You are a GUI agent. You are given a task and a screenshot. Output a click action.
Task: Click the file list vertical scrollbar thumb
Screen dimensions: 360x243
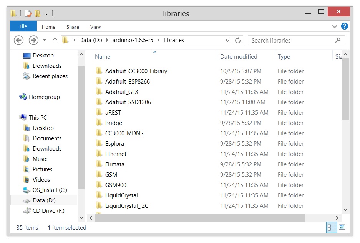tap(345, 89)
